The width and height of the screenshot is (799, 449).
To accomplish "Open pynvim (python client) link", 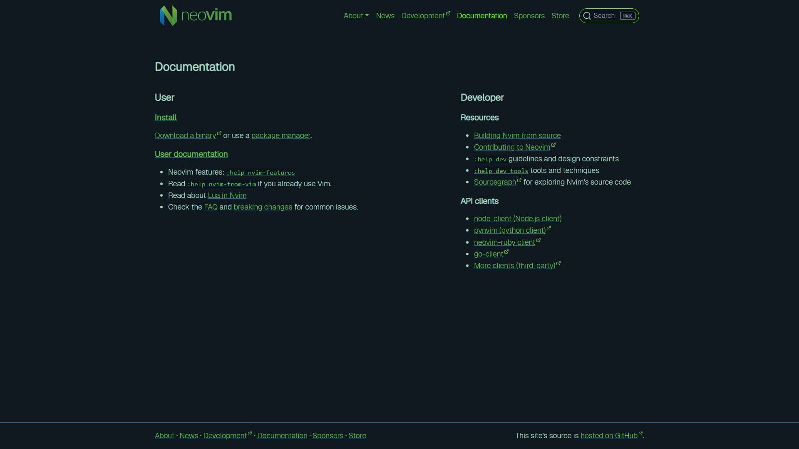I will tap(510, 230).
